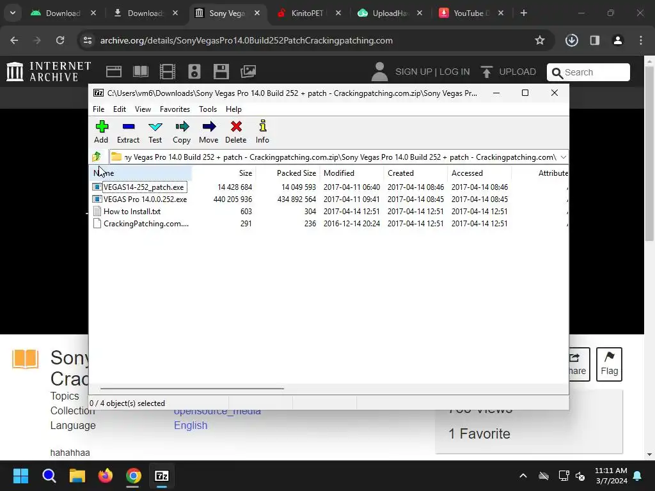Open Firefox from the taskbar
This screenshot has width=655, height=491.
tap(106, 476)
